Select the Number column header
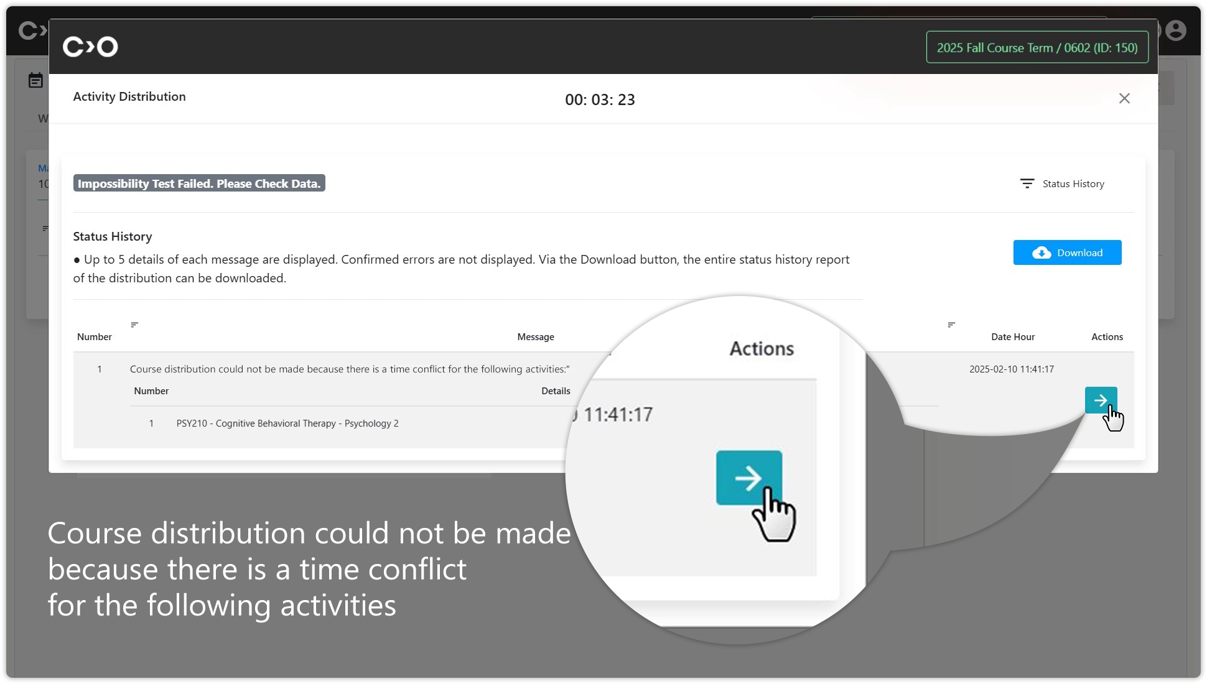 point(95,337)
